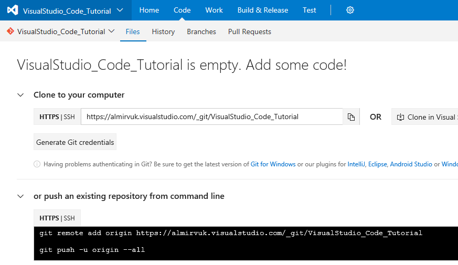Select SSH in the push section toggle
This screenshot has height=265, width=458.
click(x=69, y=218)
